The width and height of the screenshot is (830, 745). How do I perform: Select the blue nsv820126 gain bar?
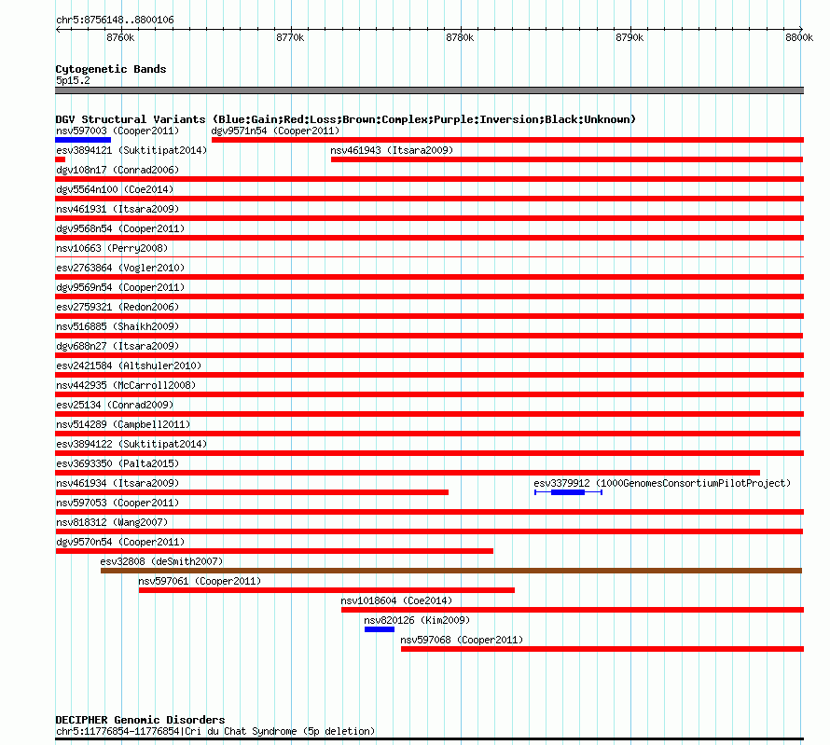pos(380,629)
